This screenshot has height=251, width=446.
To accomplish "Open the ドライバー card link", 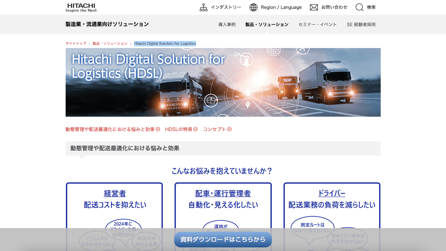I will 332,193.
